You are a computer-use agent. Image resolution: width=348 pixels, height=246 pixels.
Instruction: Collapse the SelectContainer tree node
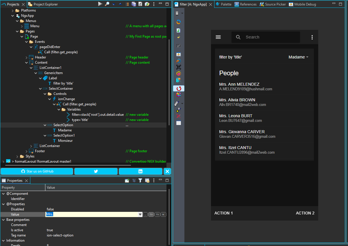point(40,89)
